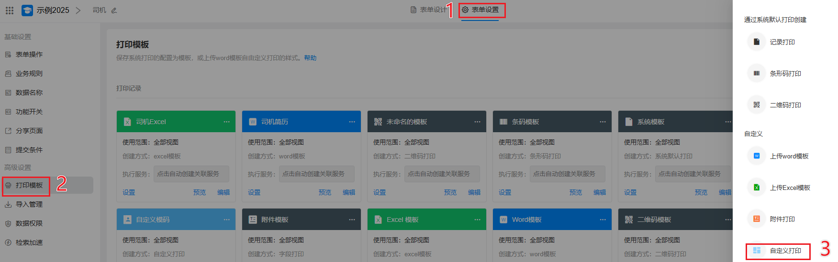Open 打印模板 in the left sidebar
This screenshot has width=838, height=262.
[x=29, y=185]
